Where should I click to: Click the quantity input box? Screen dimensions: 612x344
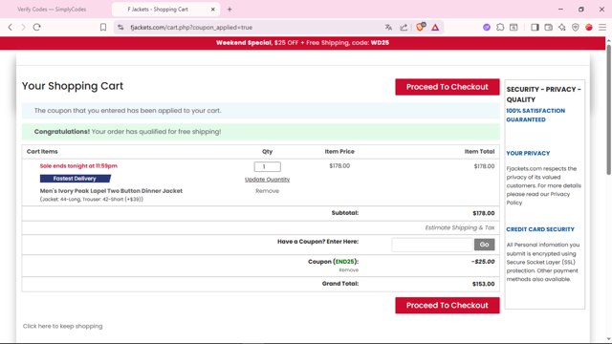(x=268, y=166)
